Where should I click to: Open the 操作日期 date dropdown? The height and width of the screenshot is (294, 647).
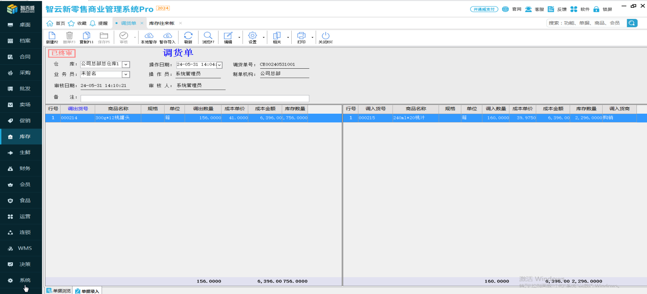pyautogui.click(x=219, y=65)
